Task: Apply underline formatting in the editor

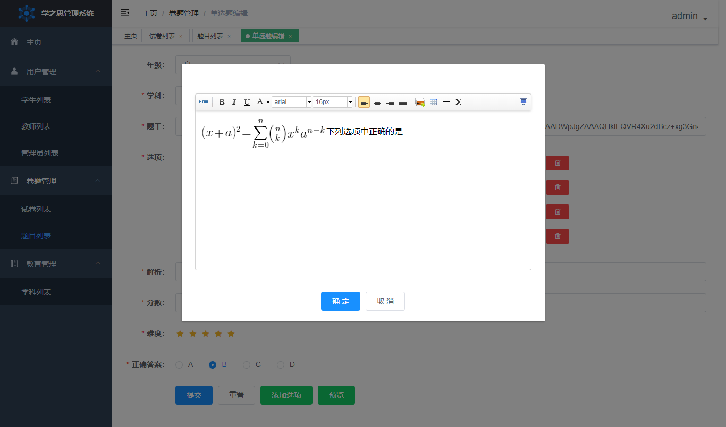Action: pos(247,102)
